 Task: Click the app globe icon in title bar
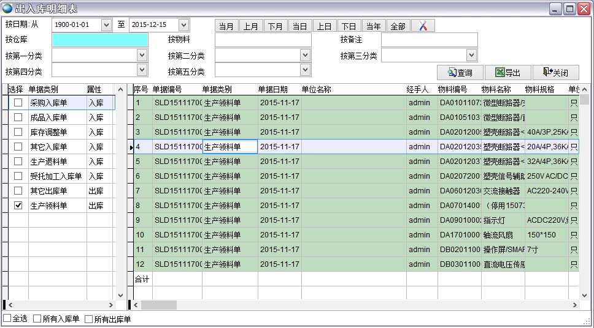coord(7,9)
